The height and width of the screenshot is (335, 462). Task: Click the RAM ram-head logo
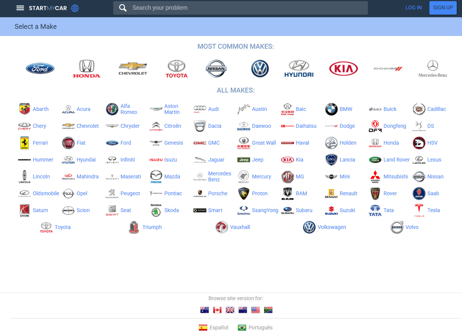point(287,193)
